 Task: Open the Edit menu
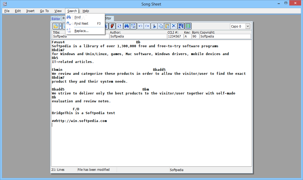coord(18,11)
